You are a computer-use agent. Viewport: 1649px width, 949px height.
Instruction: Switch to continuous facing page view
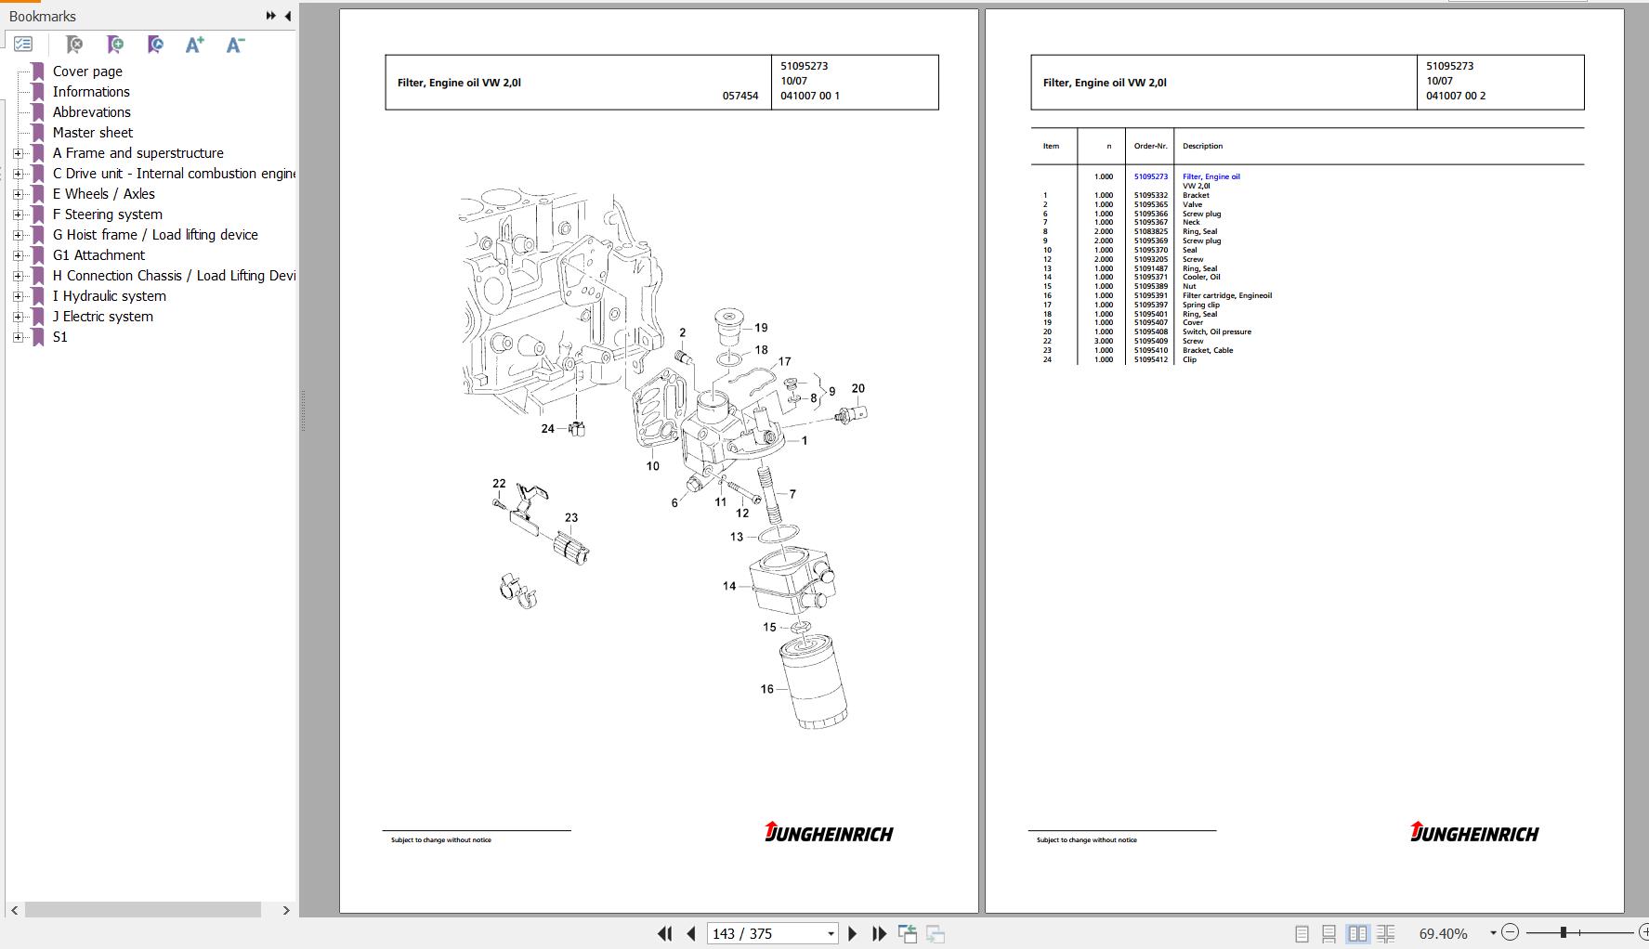(x=1385, y=933)
